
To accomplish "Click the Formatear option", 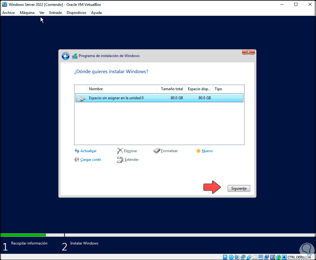I will click(169, 151).
